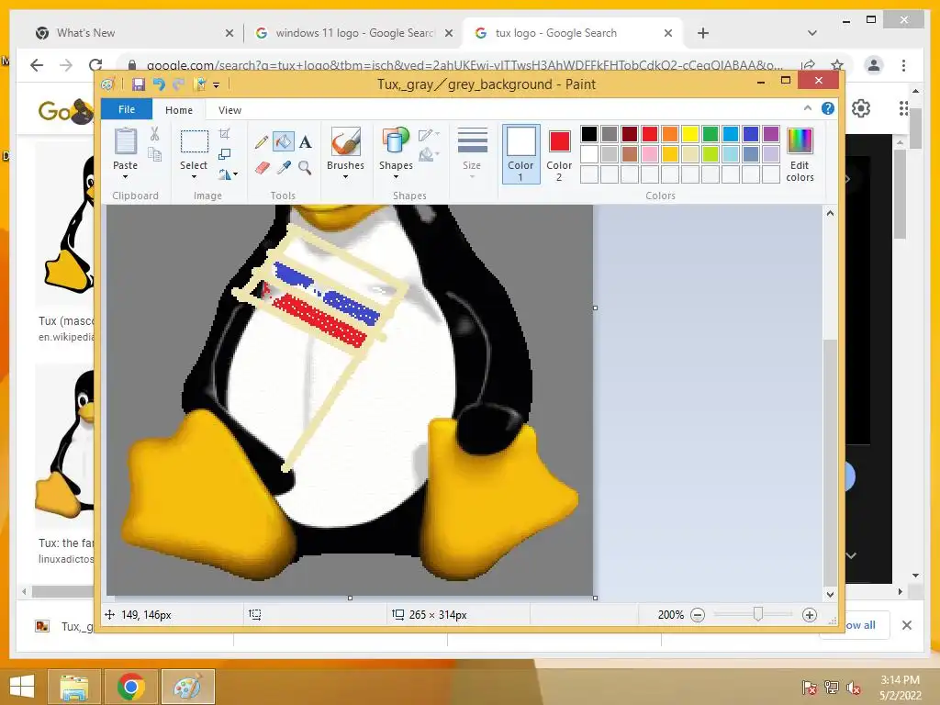Open File Explorer from the taskbar
This screenshot has height=705, width=940.
73,687
